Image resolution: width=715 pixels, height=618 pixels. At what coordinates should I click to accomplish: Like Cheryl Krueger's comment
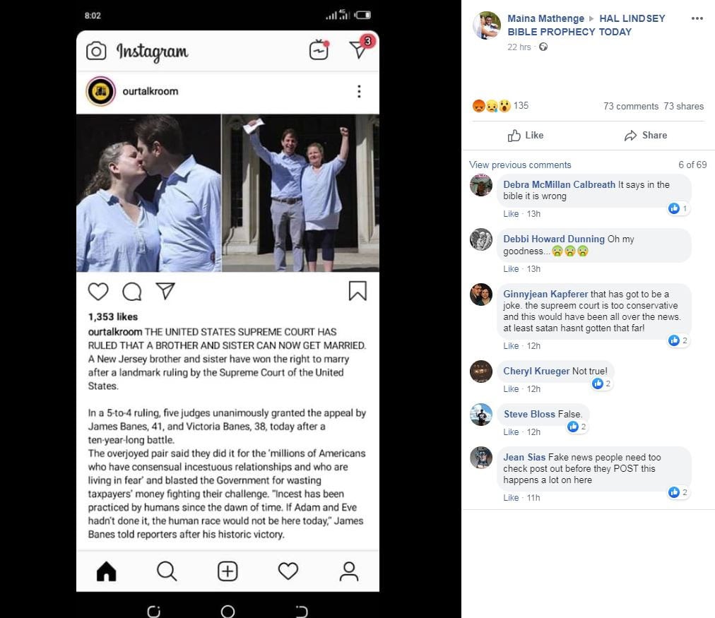[x=510, y=389]
